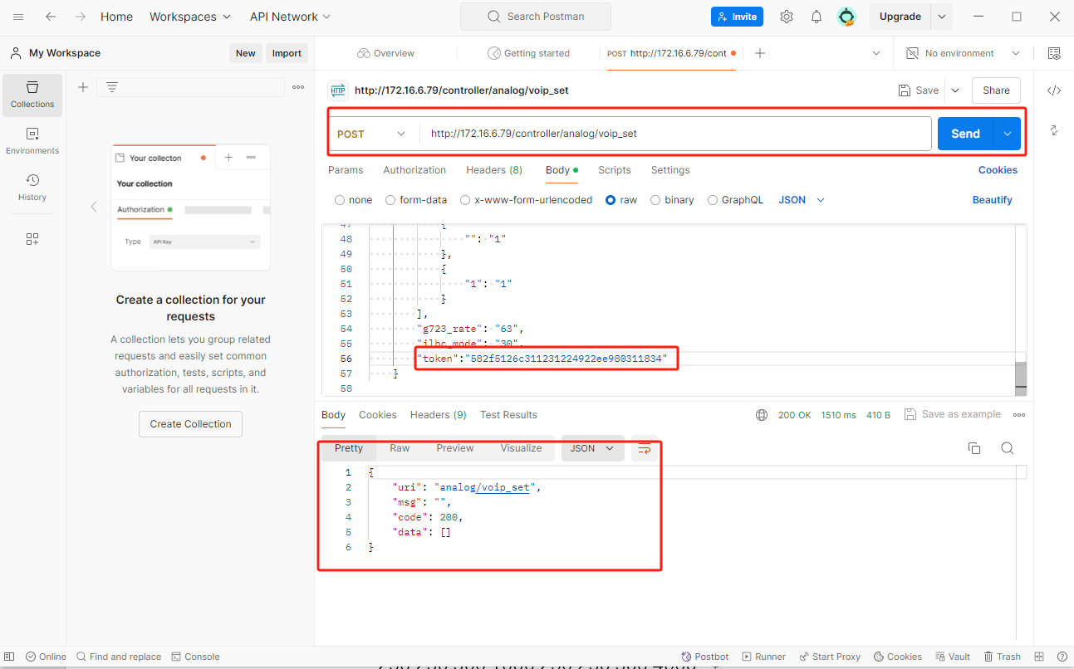Open the code snippet panel icon

(1054, 90)
